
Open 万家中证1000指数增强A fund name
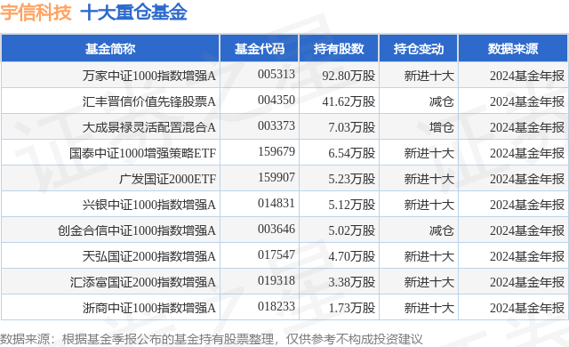(x=149, y=76)
